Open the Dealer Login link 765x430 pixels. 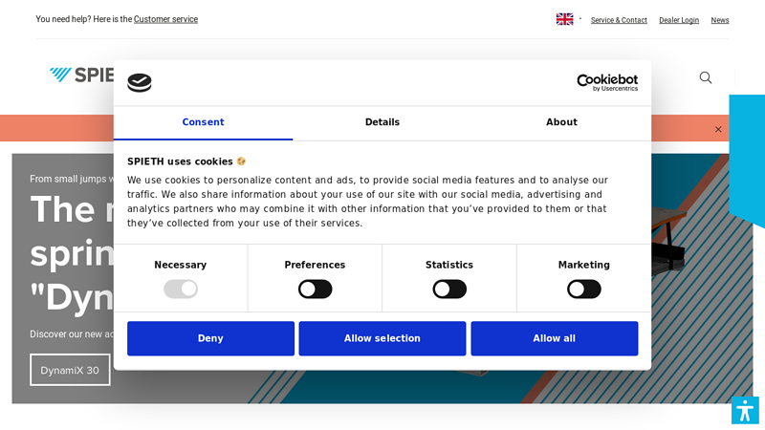pyautogui.click(x=679, y=20)
